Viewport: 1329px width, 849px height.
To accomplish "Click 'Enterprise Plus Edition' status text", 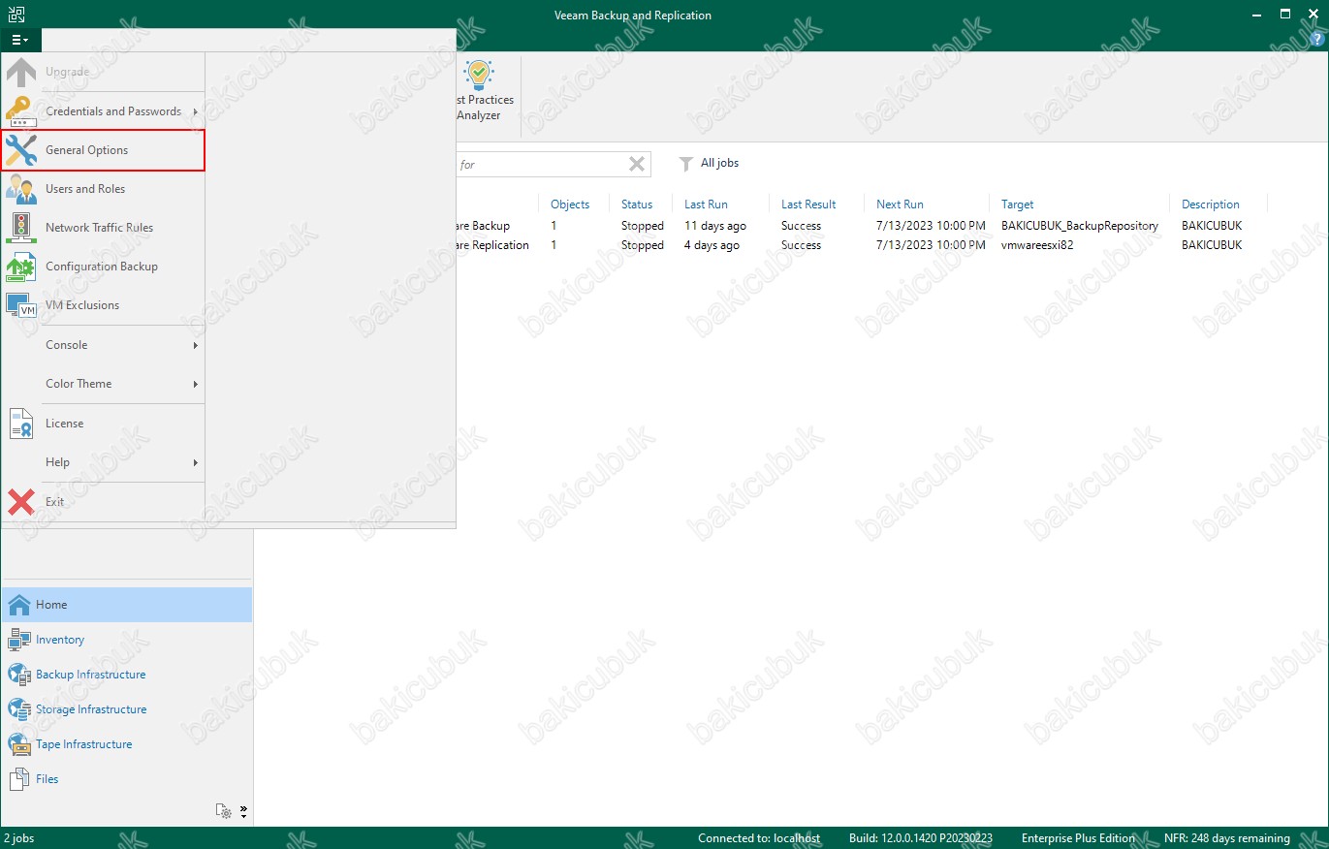I will click(x=1078, y=838).
